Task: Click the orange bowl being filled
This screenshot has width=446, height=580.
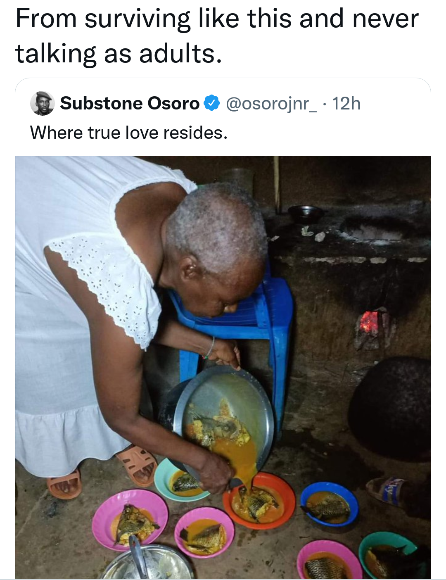Action: (259, 501)
